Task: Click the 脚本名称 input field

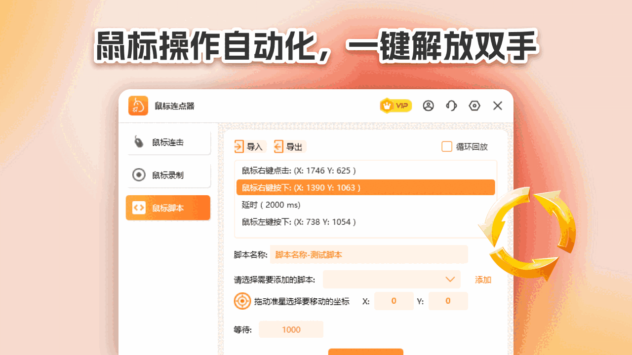Action: tap(369, 254)
